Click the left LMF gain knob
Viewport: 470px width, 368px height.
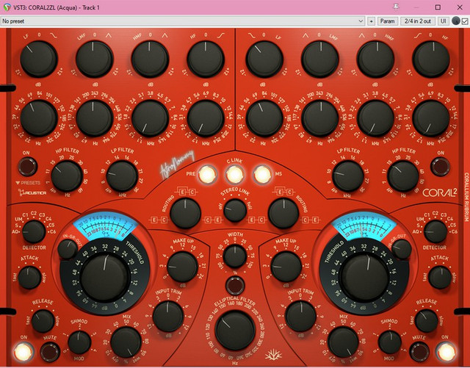(x=94, y=59)
